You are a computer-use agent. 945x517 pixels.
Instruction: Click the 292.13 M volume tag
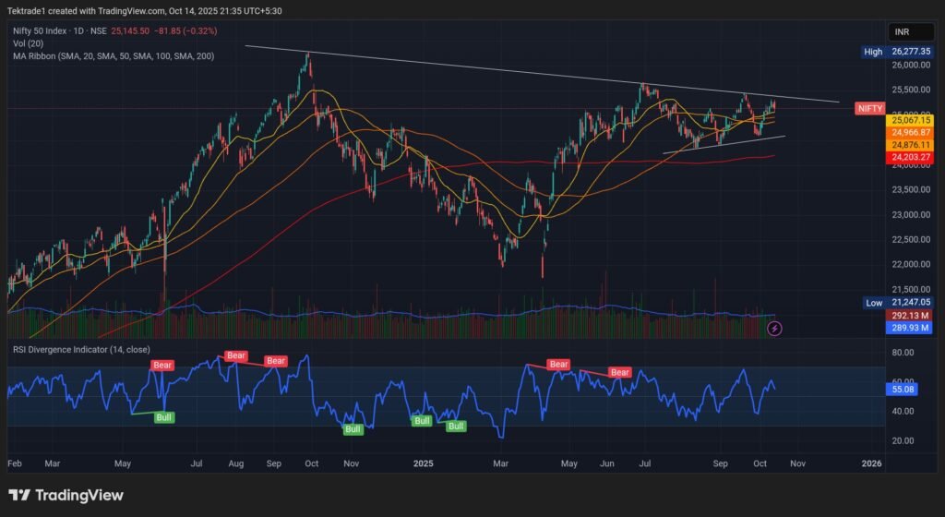(909, 315)
